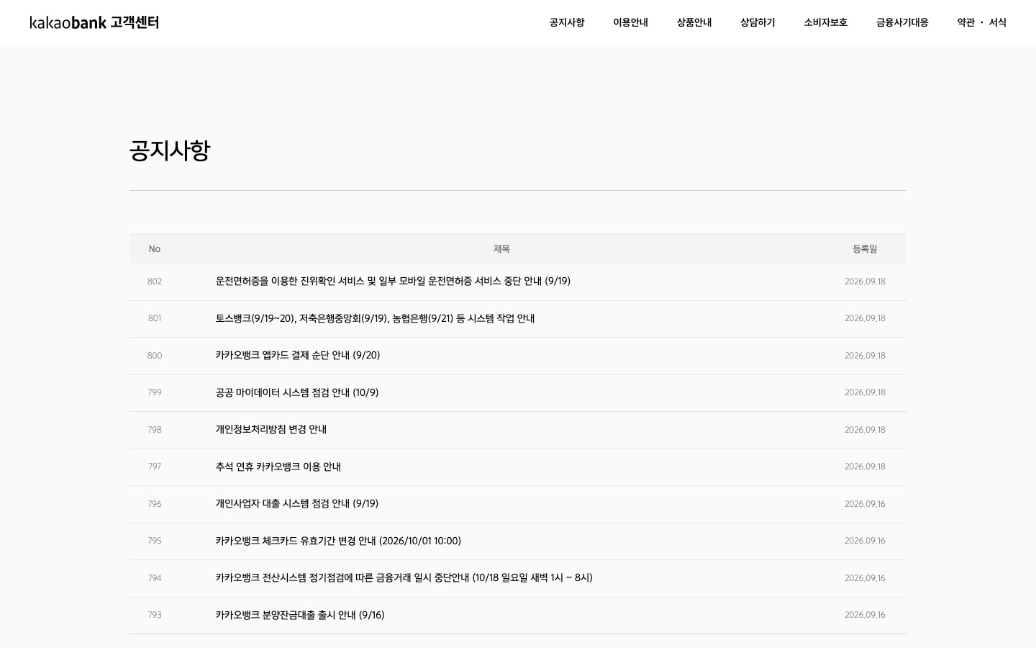Click notice number 802
Viewport: 1036px width, 648px height.
click(155, 282)
